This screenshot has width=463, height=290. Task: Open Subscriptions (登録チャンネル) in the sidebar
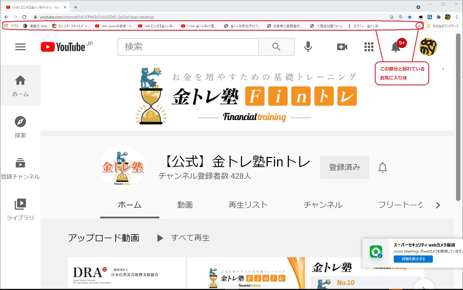pos(20,168)
